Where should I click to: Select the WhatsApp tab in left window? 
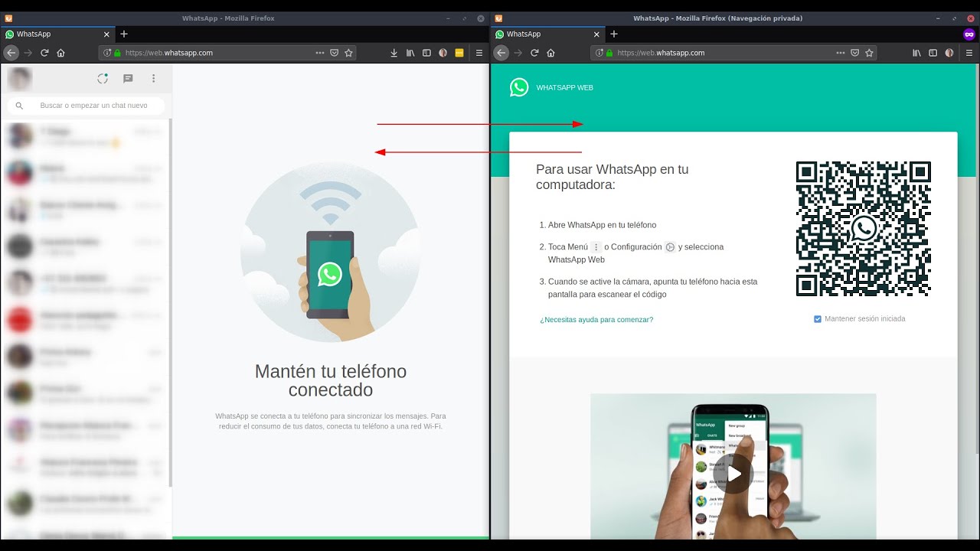pyautogui.click(x=56, y=34)
